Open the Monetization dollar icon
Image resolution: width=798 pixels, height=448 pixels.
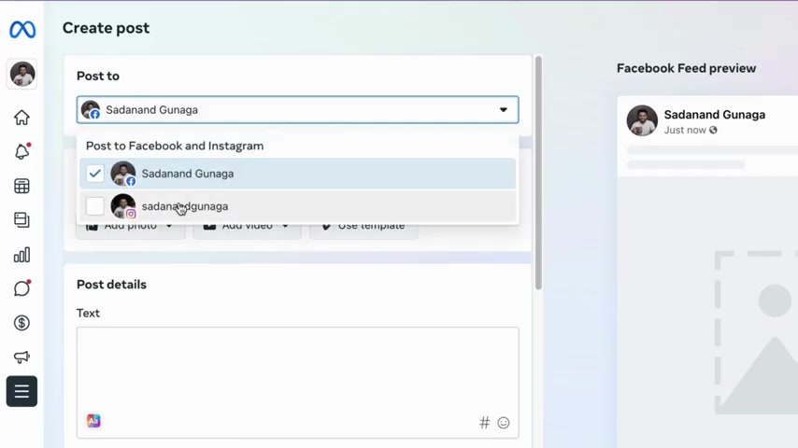tap(21, 323)
